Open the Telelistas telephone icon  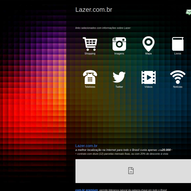[x=90, y=77]
